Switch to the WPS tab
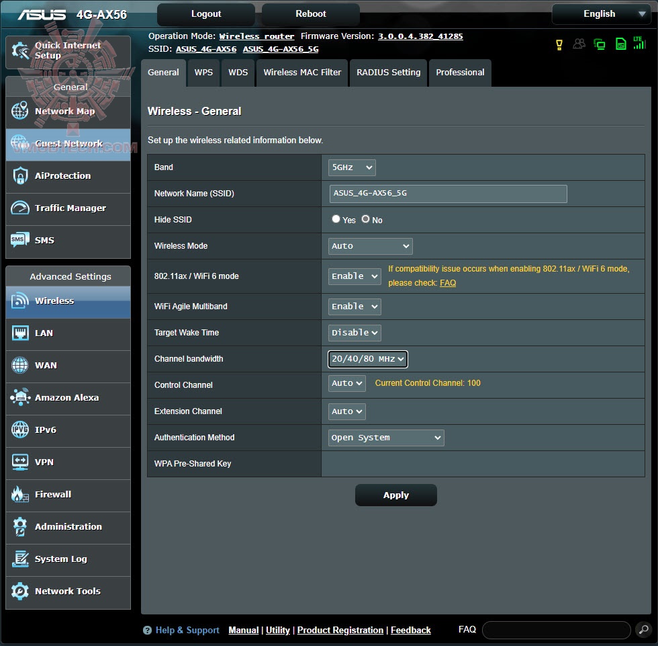This screenshot has height=646, width=658. pyautogui.click(x=203, y=73)
